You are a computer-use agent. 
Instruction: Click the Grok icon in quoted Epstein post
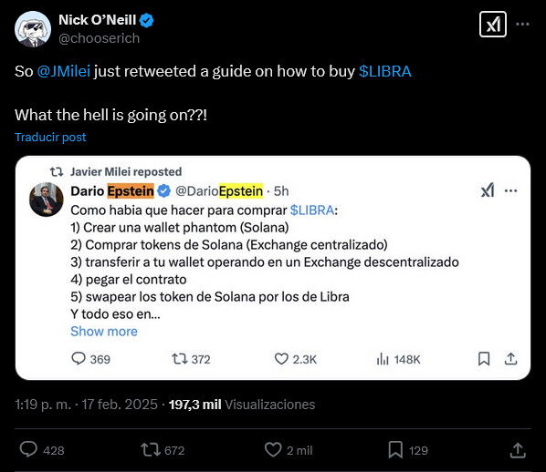(488, 190)
